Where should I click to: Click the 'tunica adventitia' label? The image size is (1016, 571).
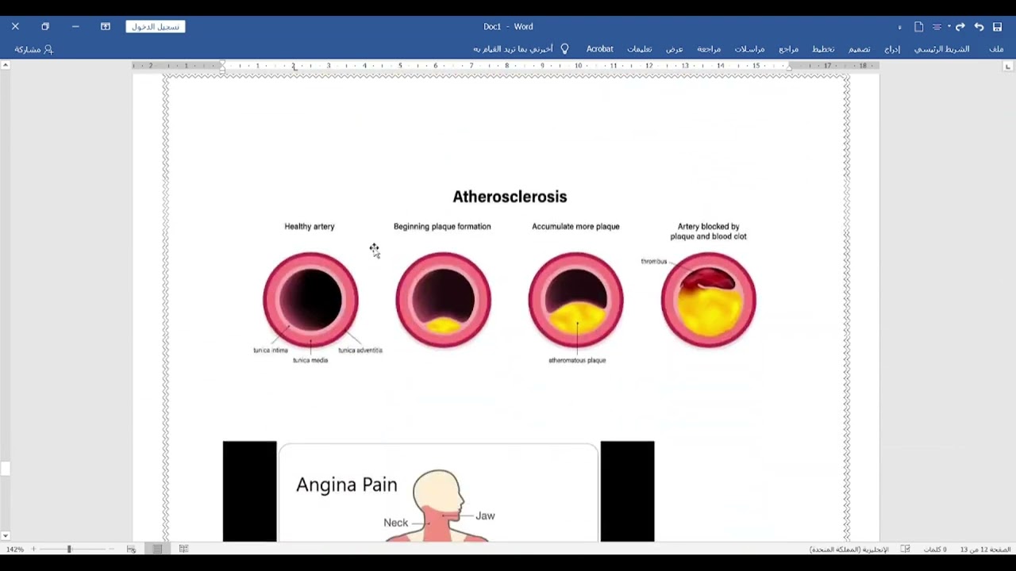tap(360, 350)
